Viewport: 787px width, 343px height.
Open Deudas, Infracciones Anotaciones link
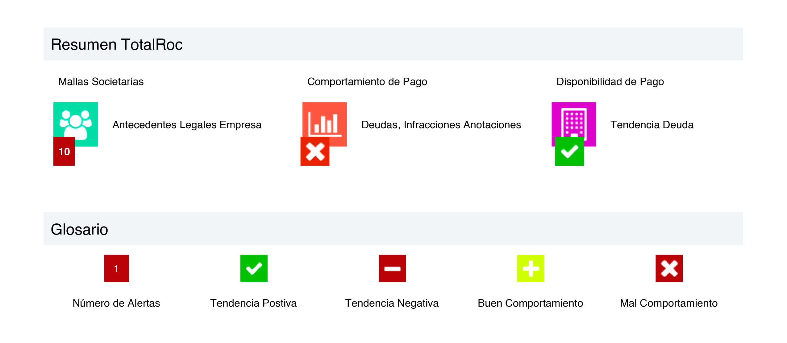point(441,125)
